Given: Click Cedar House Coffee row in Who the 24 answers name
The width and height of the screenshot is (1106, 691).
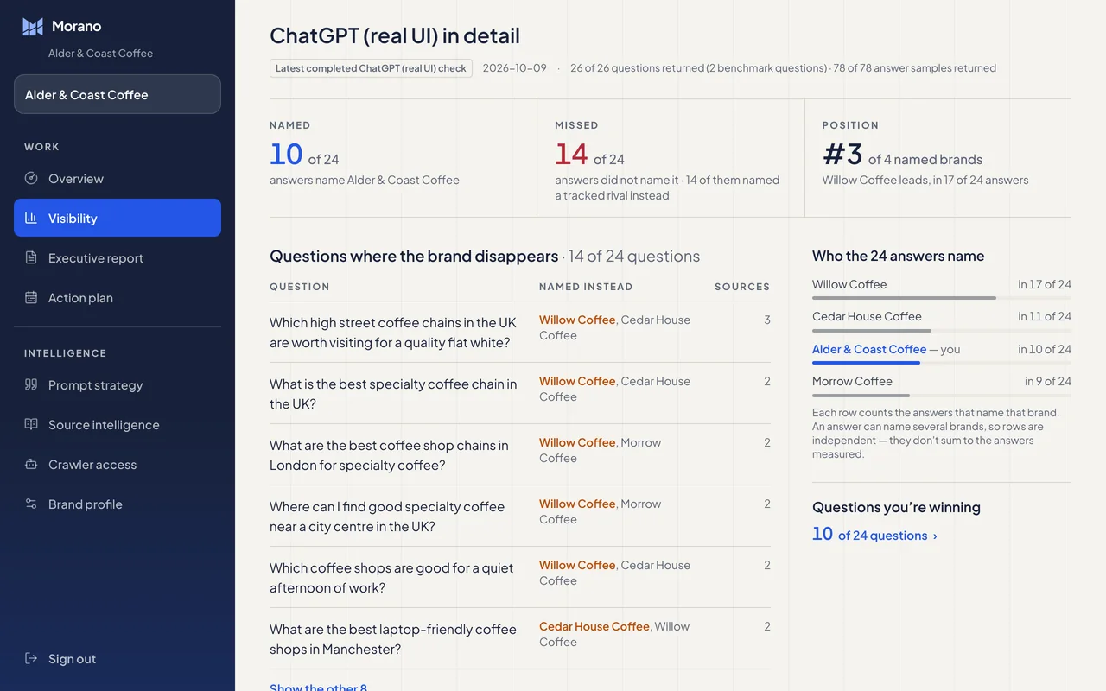Looking at the screenshot, I should [x=942, y=320].
